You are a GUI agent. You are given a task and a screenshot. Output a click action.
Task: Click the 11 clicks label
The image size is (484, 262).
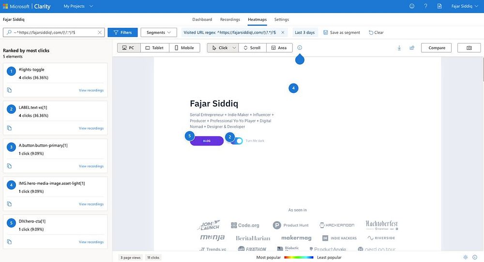(153, 257)
